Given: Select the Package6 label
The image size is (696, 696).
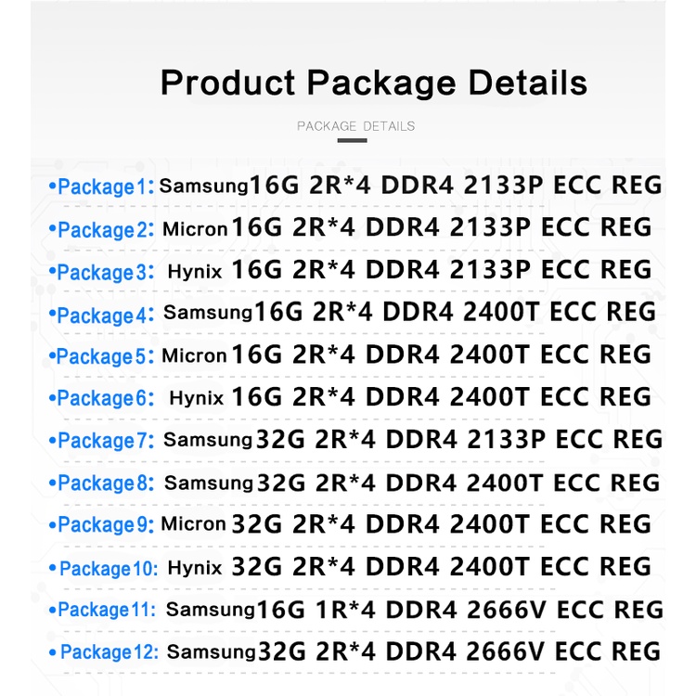Looking at the screenshot, I should [101, 398].
